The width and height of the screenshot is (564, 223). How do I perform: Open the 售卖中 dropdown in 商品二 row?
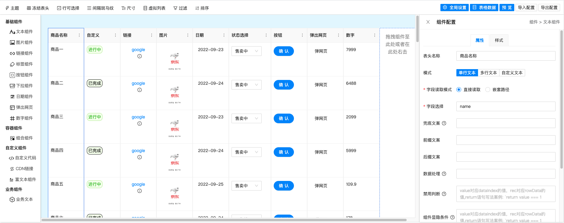tap(247, 85)
